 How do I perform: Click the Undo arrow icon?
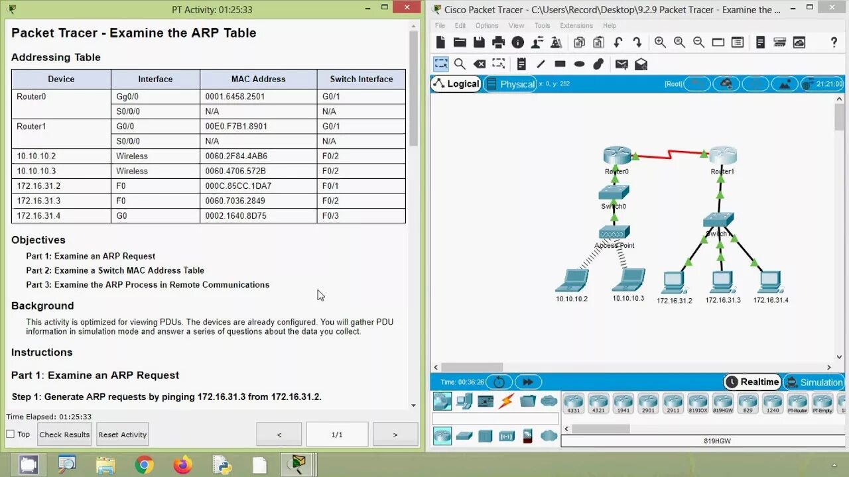tap(618, 42)
